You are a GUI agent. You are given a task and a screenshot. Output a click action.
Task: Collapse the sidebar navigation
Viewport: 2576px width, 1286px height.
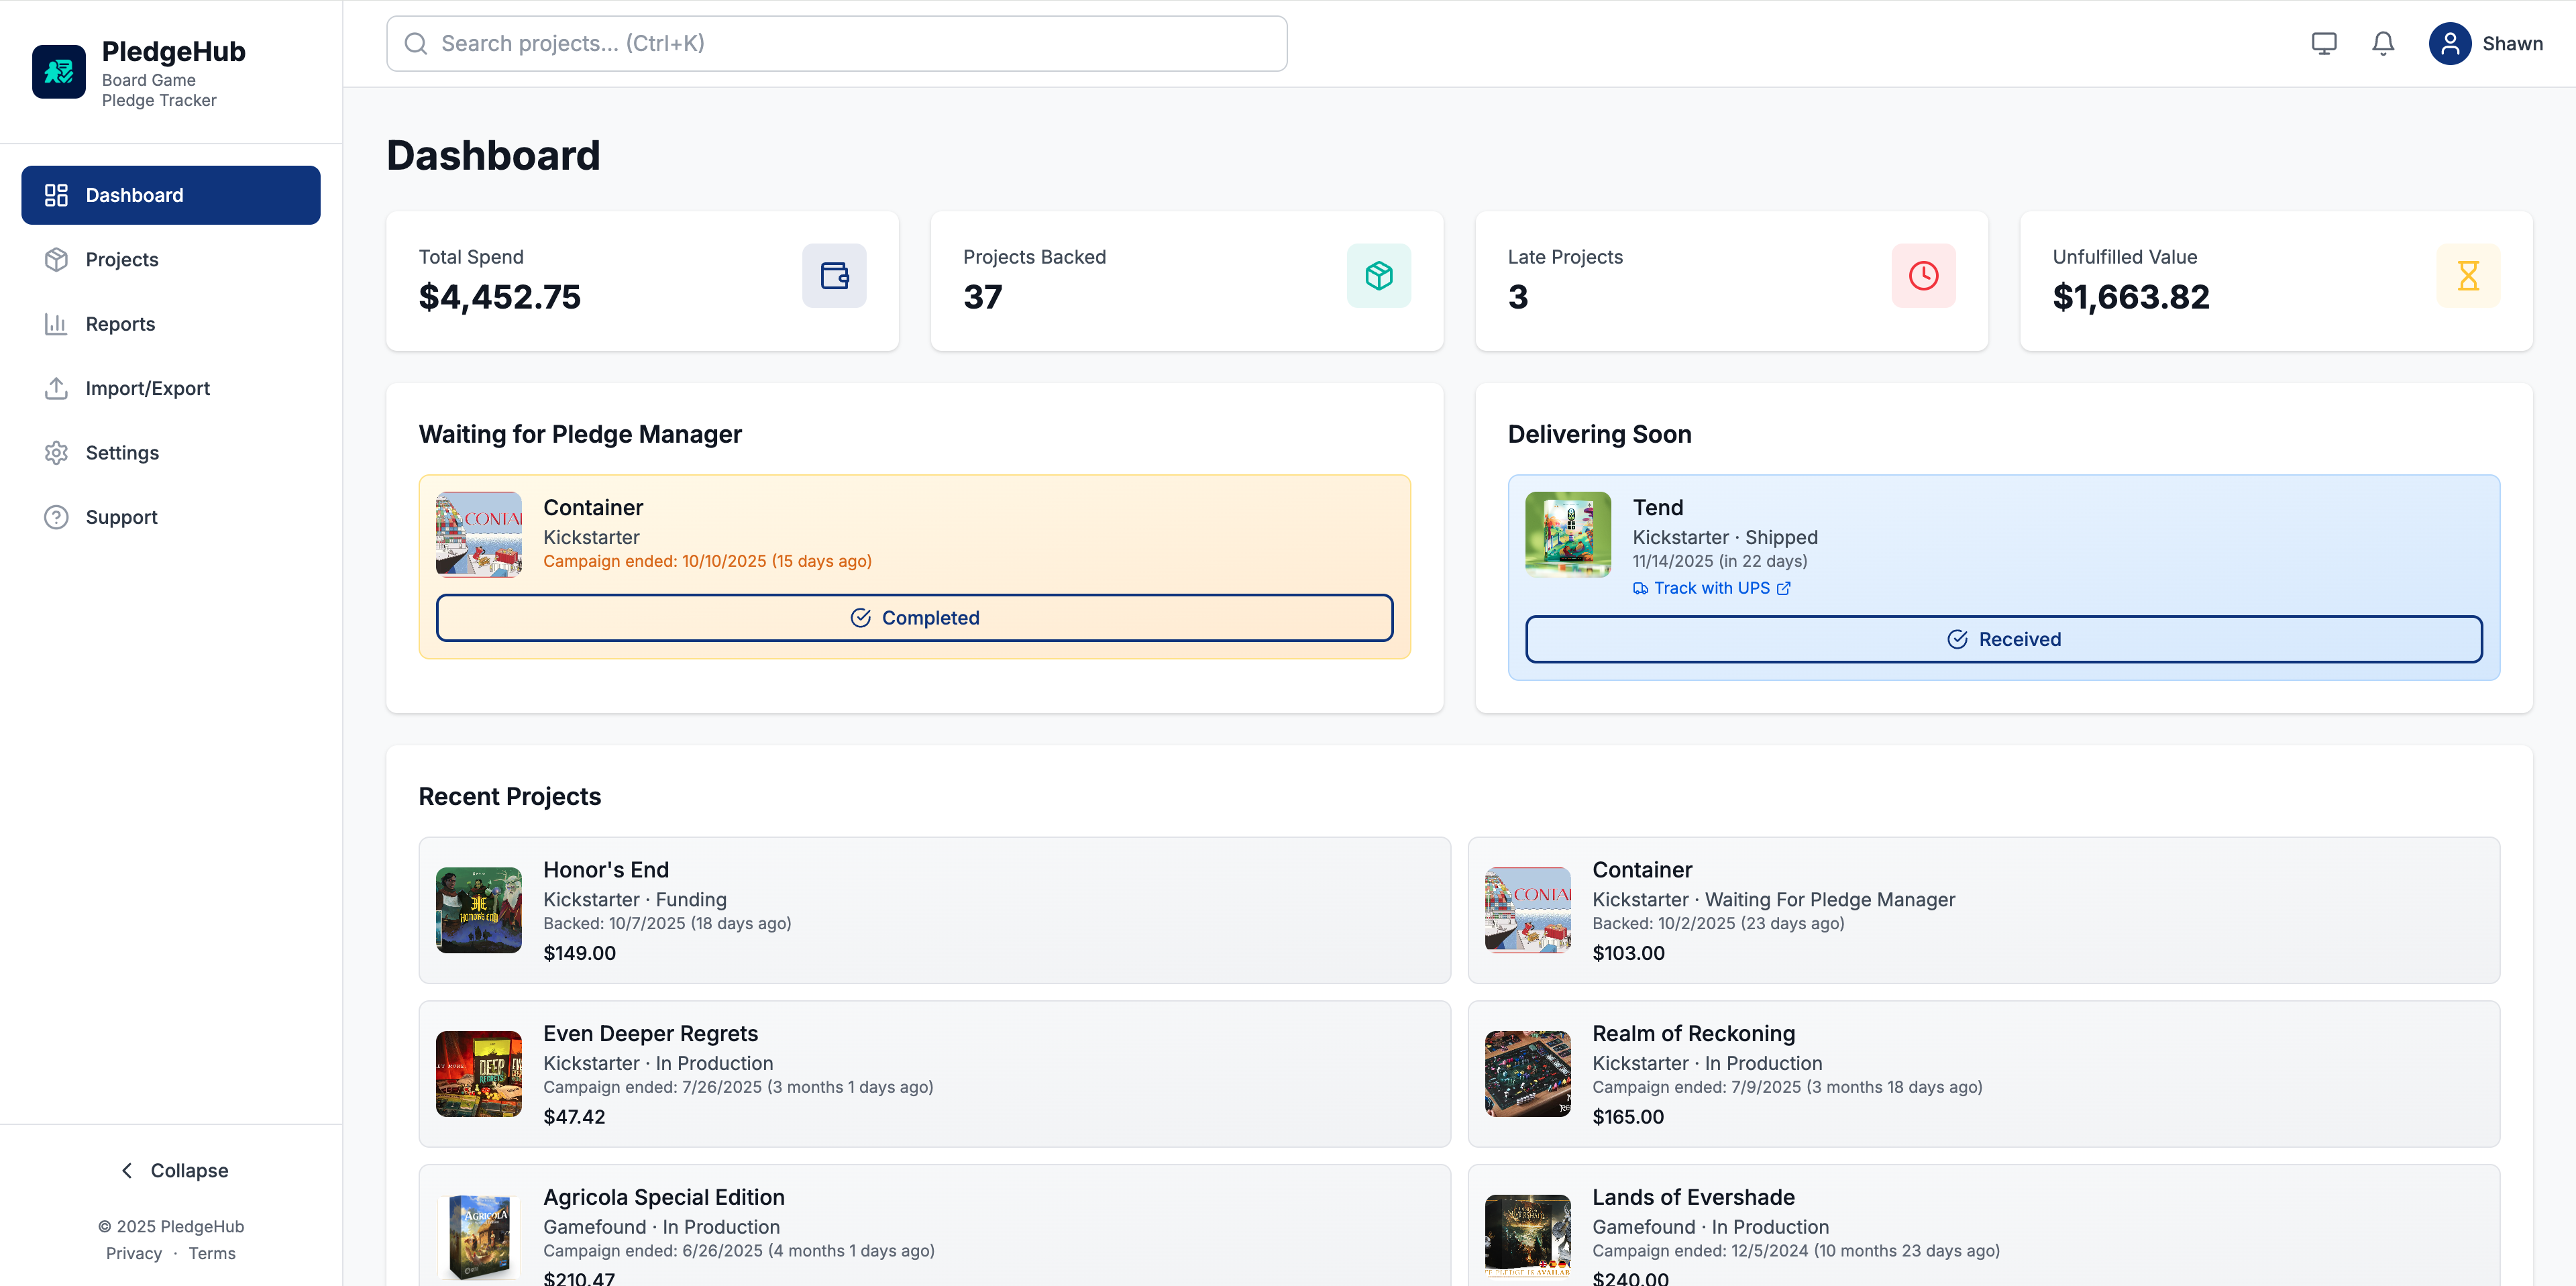(x=171, y=1170)
